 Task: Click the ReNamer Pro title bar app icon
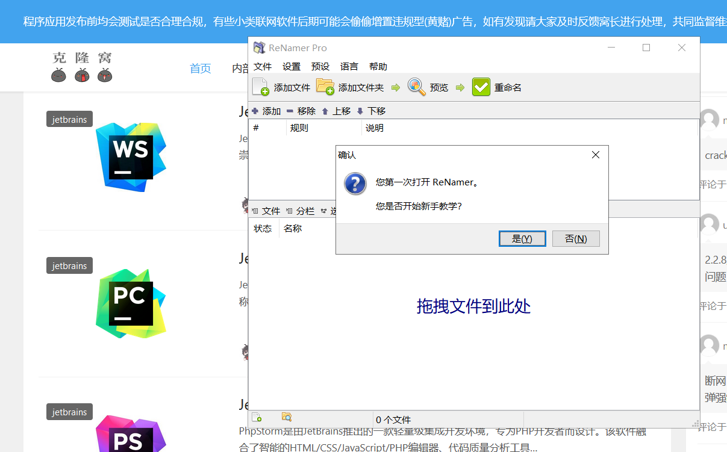point(259,48)
